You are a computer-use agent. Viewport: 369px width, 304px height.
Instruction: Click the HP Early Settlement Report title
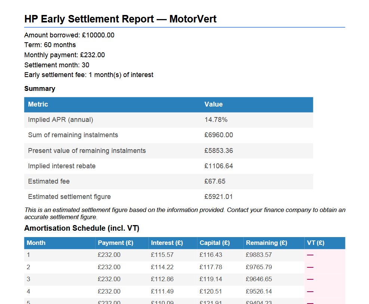[x=120, y=19]
